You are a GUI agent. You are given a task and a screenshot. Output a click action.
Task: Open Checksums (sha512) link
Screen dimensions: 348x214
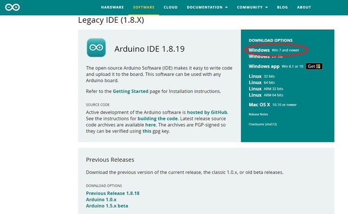pyautogui.click(x=263, y=124)
